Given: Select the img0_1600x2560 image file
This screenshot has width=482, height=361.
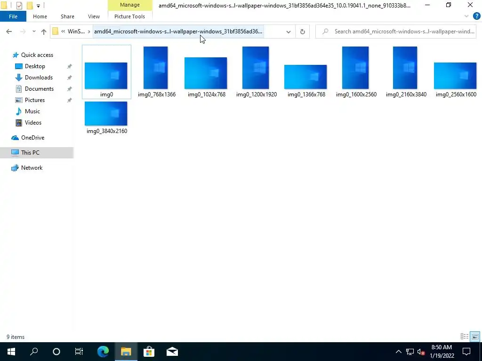Looking at the screenshot, I should click(356, 72).
